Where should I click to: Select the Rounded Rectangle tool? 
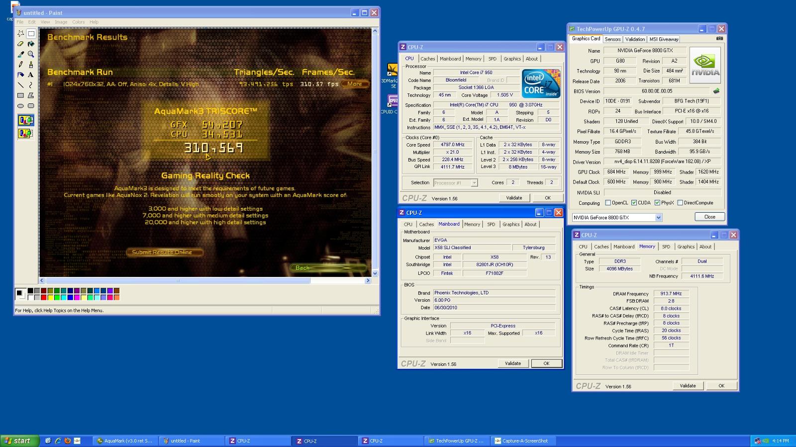coord(31,105)
